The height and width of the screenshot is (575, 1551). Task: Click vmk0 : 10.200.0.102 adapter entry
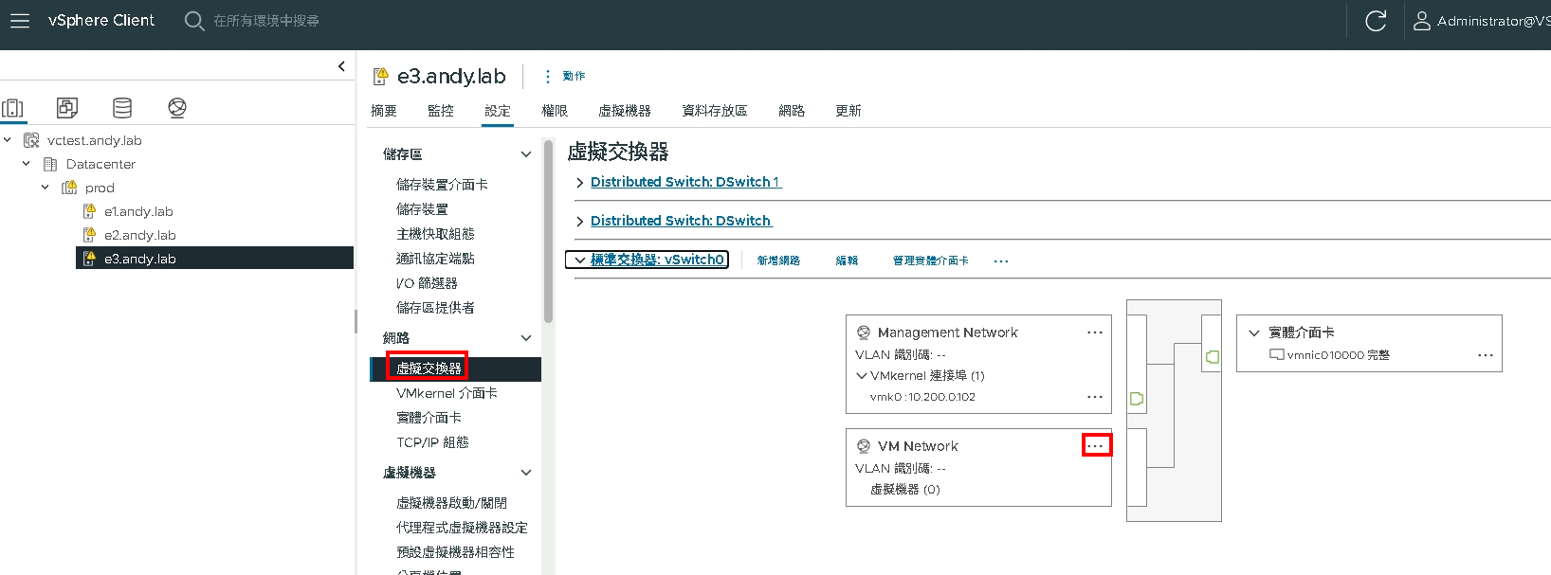click(922, 397)
